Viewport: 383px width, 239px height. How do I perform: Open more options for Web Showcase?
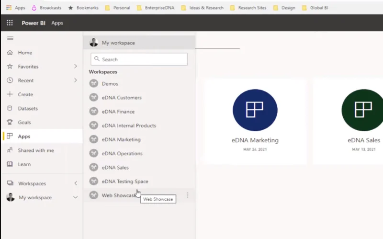pyautogui.click(x=188, y=195)
